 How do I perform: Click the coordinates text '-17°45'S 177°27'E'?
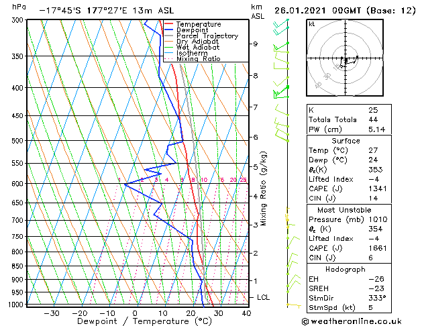coord(83,11)
